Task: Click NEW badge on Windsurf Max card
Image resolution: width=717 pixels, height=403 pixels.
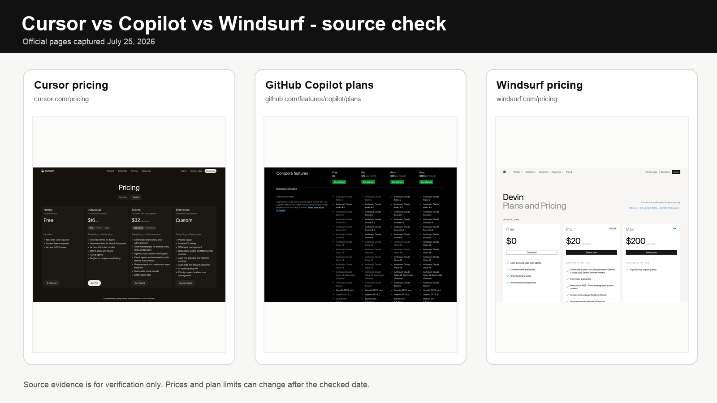Action: 674,228
